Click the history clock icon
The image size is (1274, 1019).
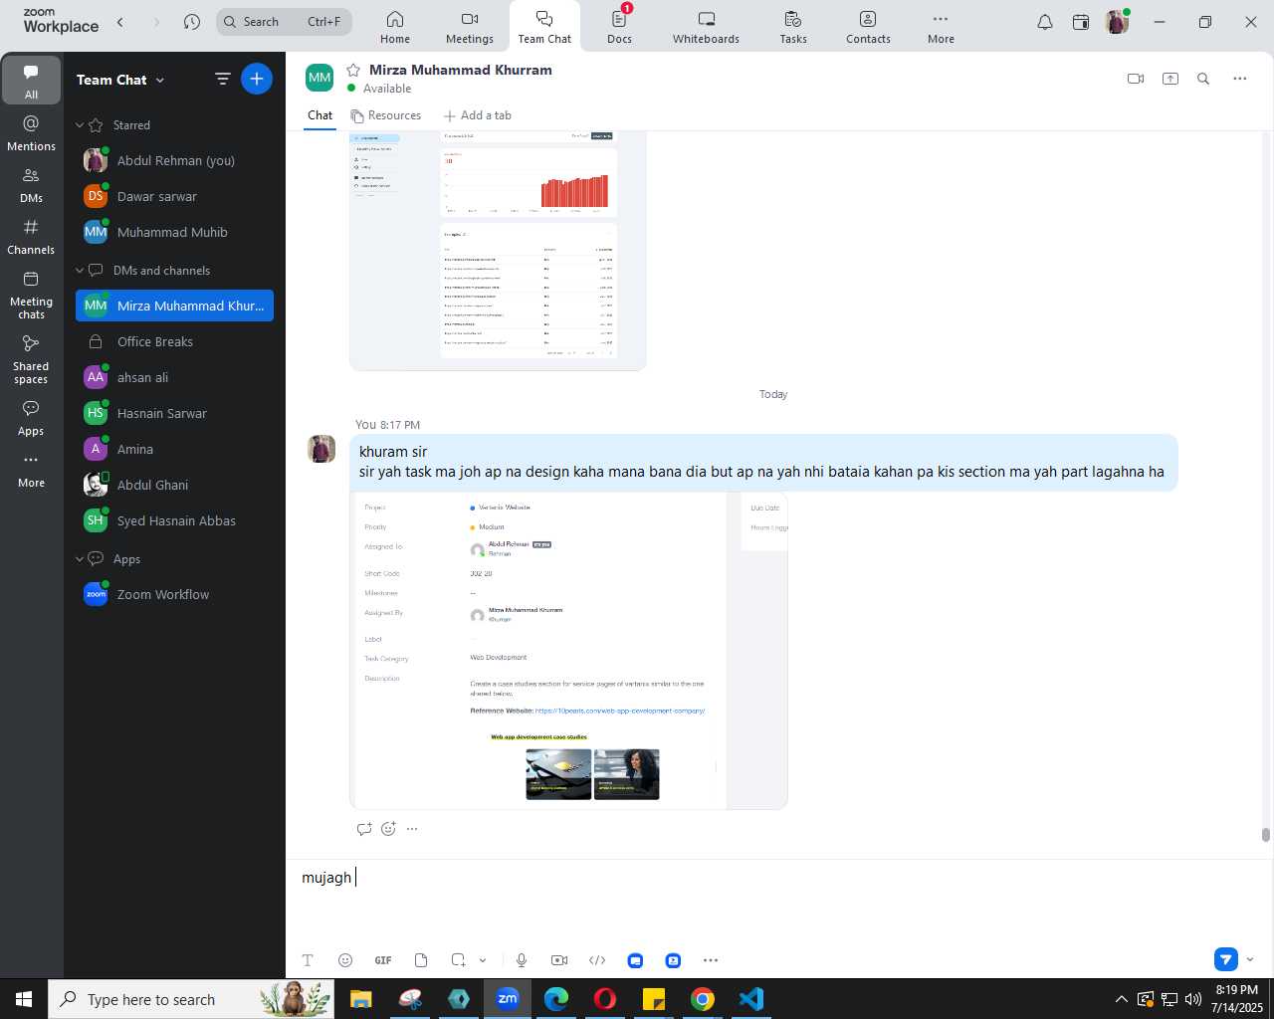click(x=192, y=22)
